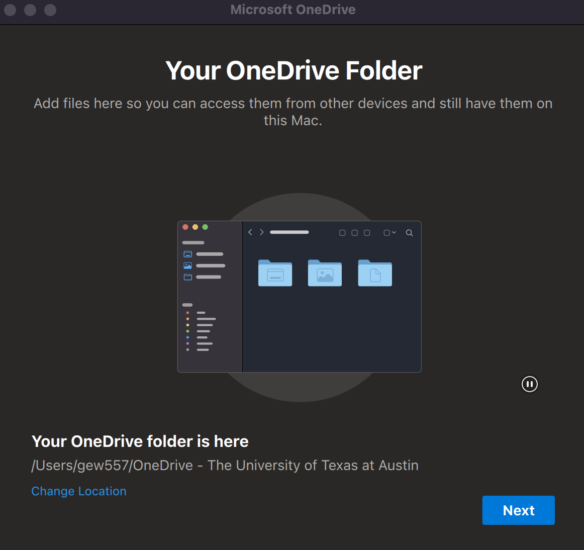Pause the animation with the pause button

529,384
